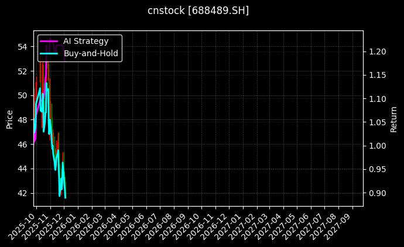Click the 48 price tick label
The width and height of the screenshot is (404, 247).
point(23,119)
